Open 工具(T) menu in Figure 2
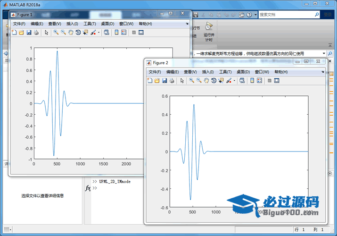The width and height of the screenshot is (337, 236). tap(225, 72)
